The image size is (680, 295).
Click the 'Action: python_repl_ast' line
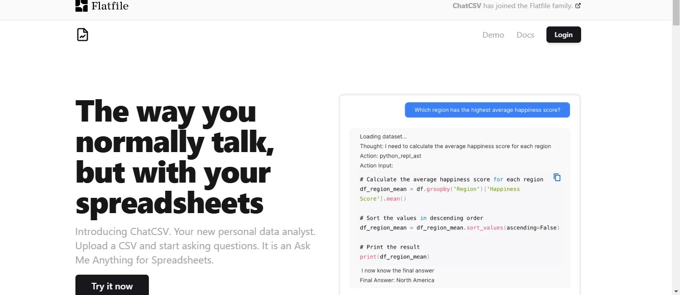tap(390, 156)
